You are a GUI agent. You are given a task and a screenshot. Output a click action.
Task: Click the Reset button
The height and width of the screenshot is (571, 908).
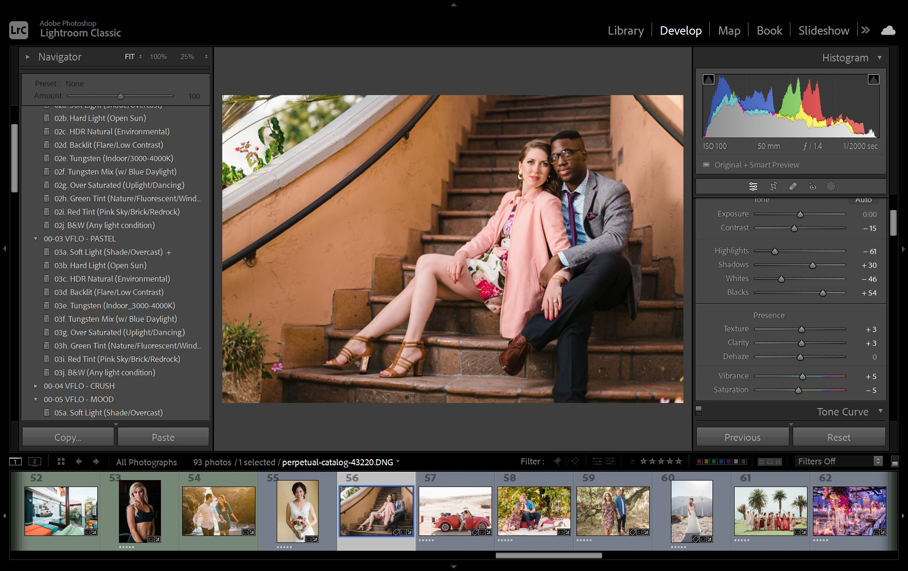point(839,437)
